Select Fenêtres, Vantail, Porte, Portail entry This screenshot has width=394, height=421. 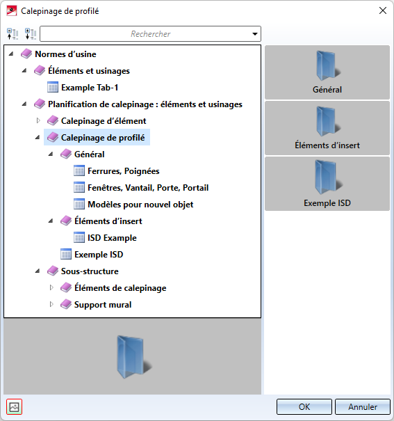148,188
